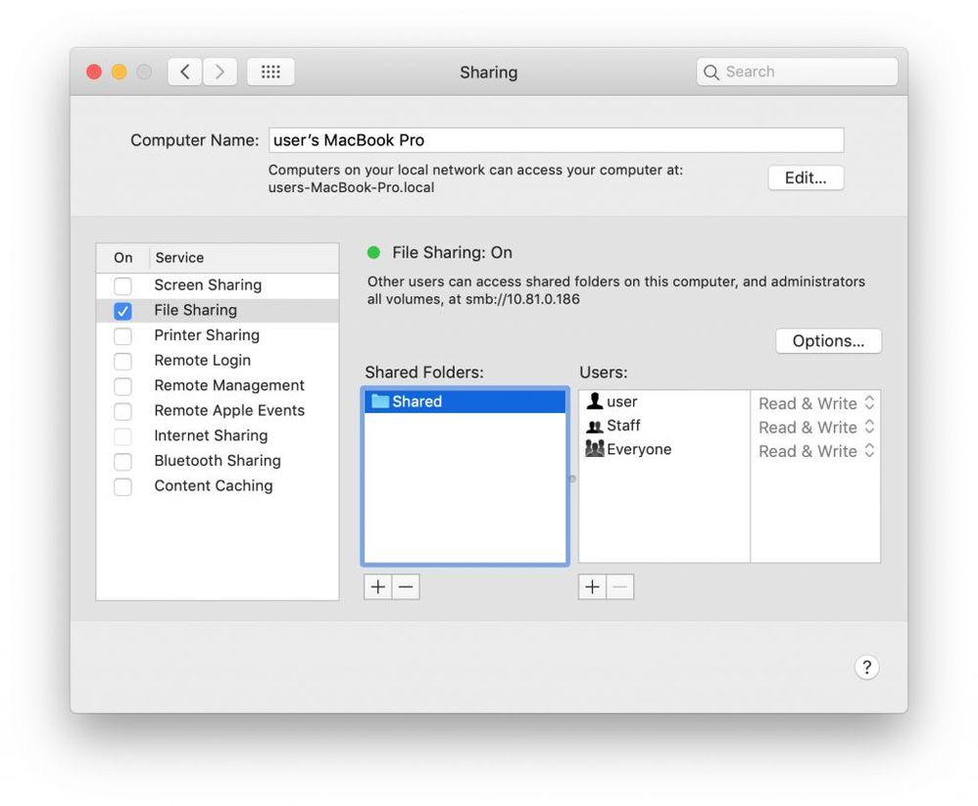The width and height of the screenshot is (978, 806).
Task: Select Remote Apple Events service row
Action: pyautogui.click(x=218, y=410)
